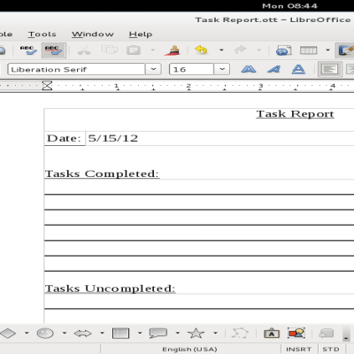Open the Fontwork Gallery icon
Viewport: 354px width, 354px height.
[272, 334]
